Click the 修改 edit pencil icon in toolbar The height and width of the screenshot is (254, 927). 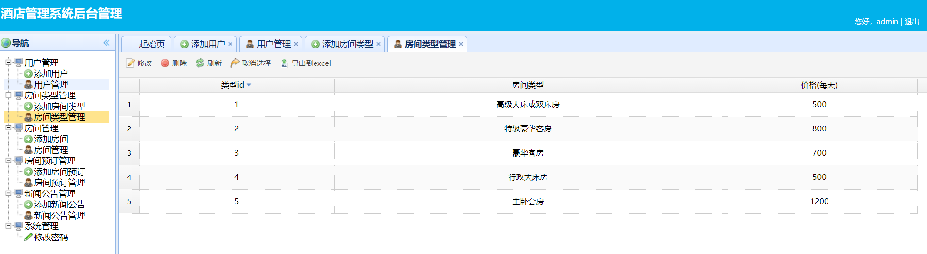pos(131,63)
